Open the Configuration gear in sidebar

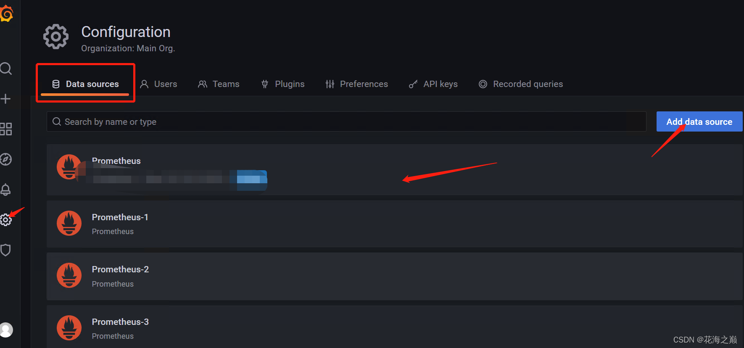coord(5,220)
